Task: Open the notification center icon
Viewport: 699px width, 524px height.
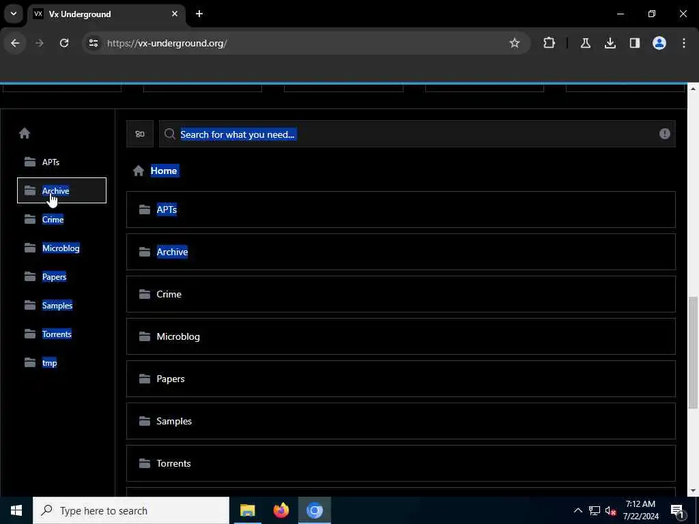Action: pos(677,510)
